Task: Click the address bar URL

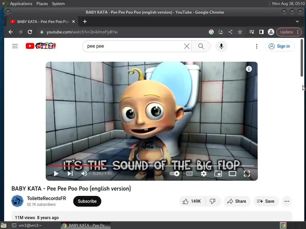Action: (82, 32)
